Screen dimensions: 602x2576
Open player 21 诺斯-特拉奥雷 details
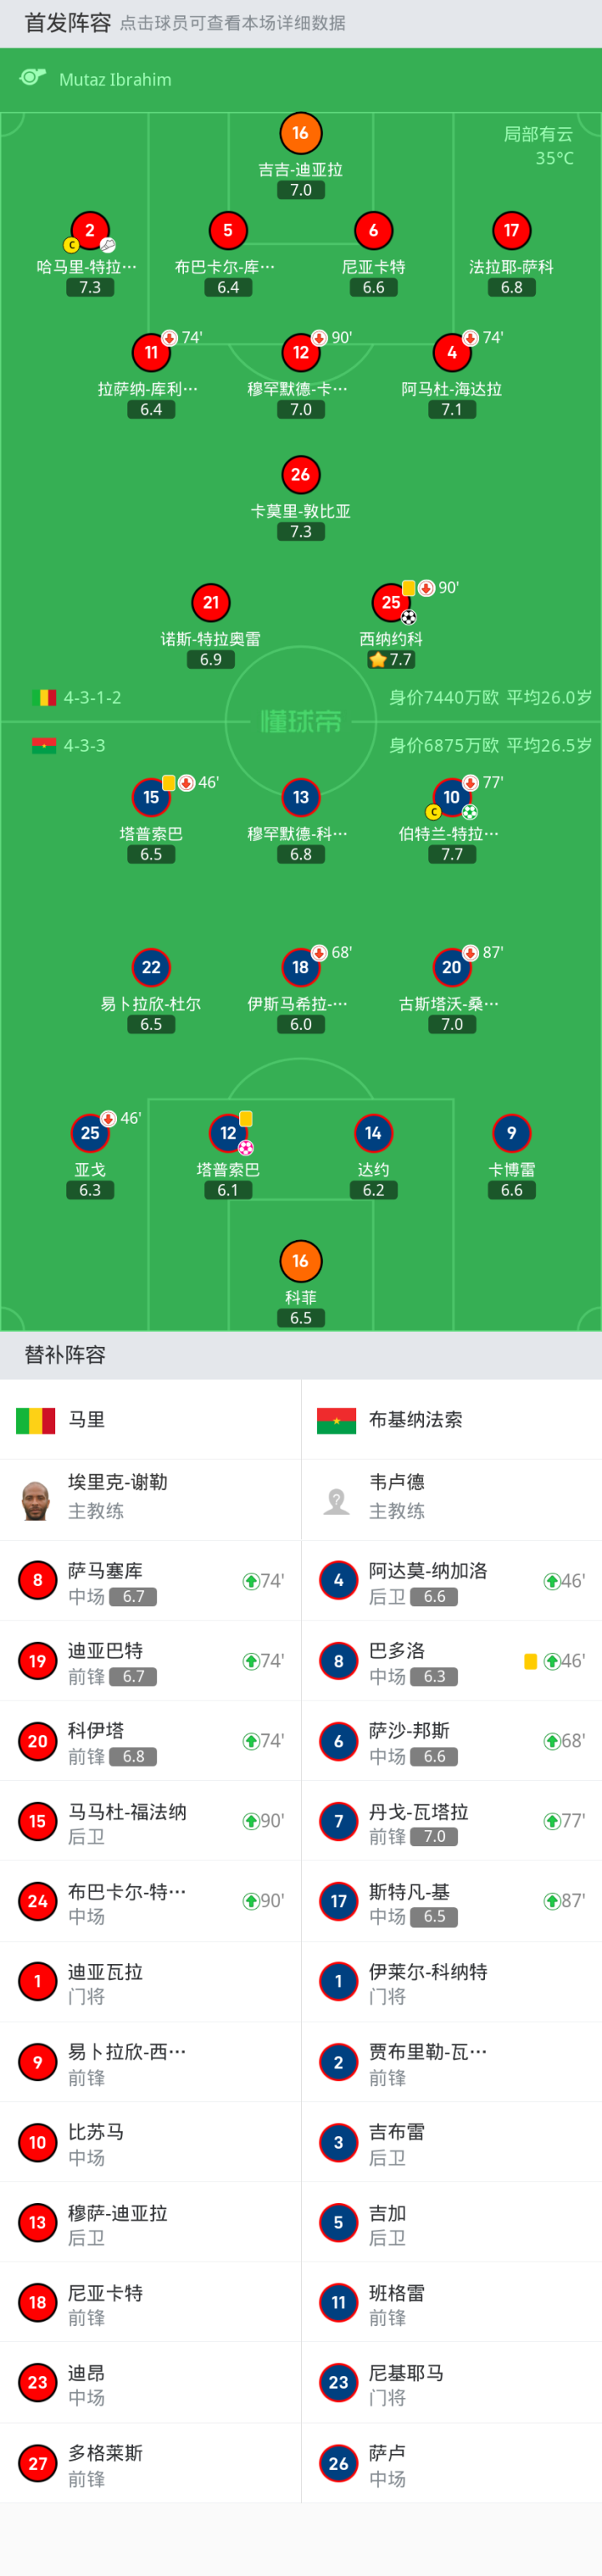pos(210,603)
